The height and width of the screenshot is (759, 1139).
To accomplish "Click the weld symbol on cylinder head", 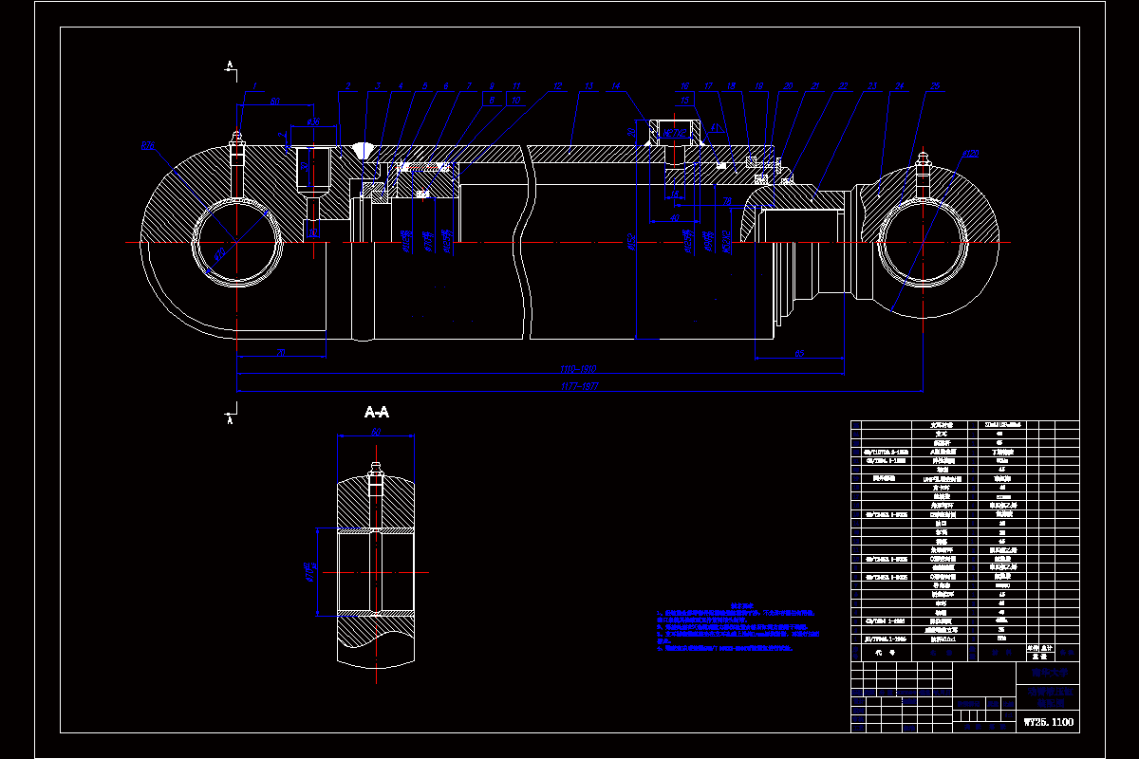I will (x=361, y=152).
